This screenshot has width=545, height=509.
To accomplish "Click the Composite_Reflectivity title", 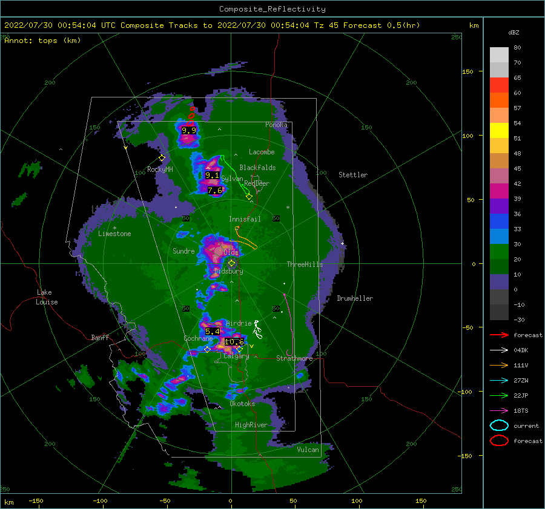I will point(272,9).
